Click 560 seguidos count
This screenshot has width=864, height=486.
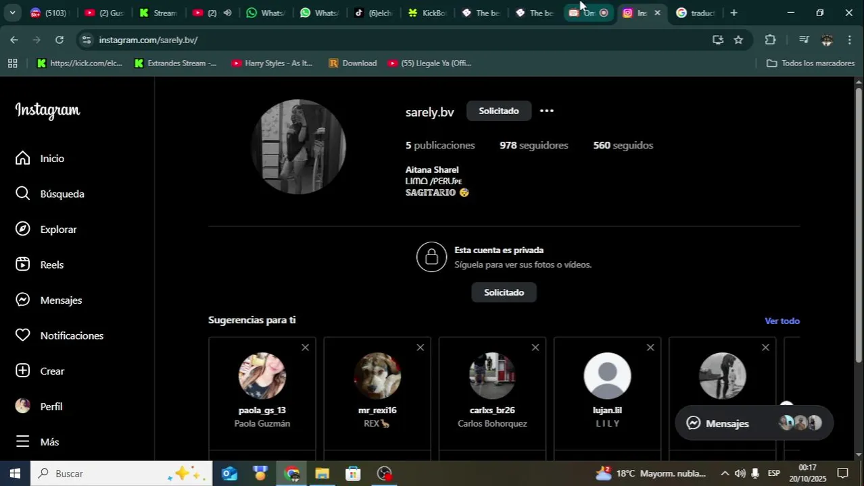point(623,145)
